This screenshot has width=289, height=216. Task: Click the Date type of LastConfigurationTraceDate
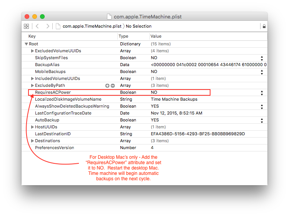tap(125, 113)
